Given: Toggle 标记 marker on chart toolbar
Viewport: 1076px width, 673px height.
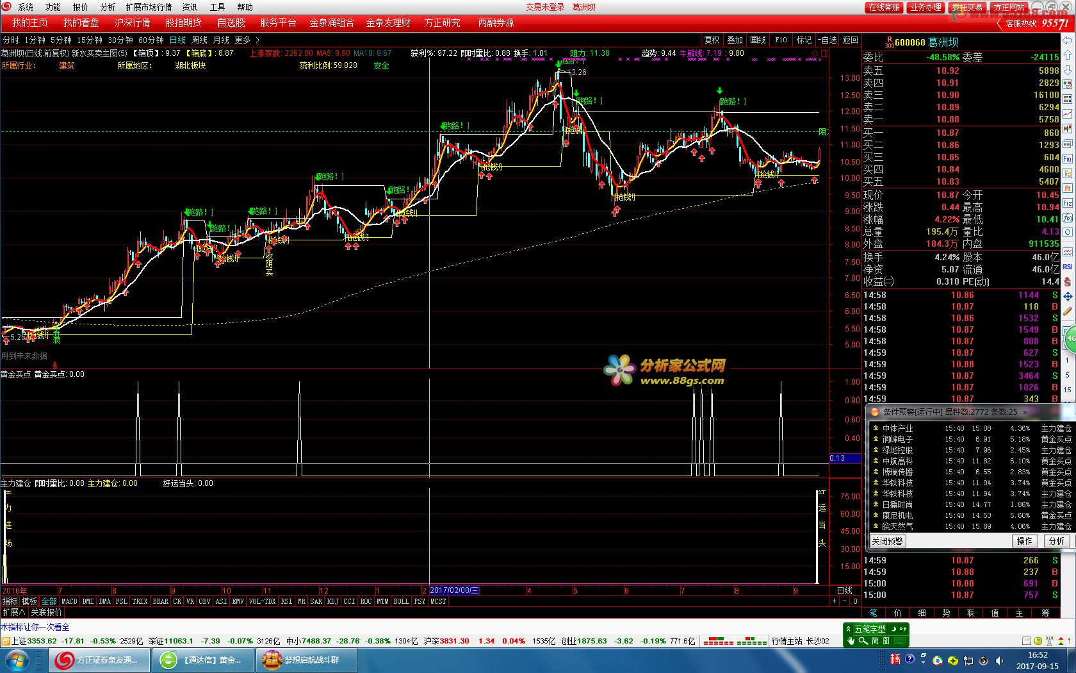Looking at the screenshot, I should click(x=804, y=40).
